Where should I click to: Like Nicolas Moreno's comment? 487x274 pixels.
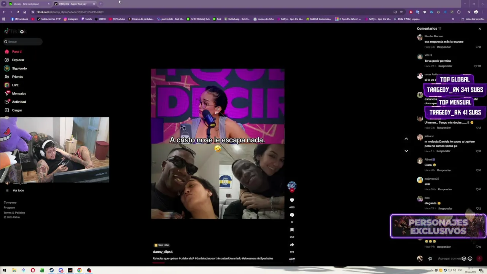pyautogui.click(x=477, y=47)
